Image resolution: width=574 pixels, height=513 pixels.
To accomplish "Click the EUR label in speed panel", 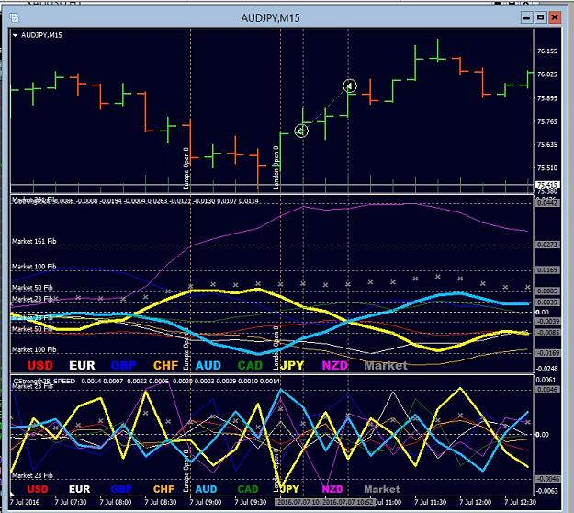I will coord(79,489).
